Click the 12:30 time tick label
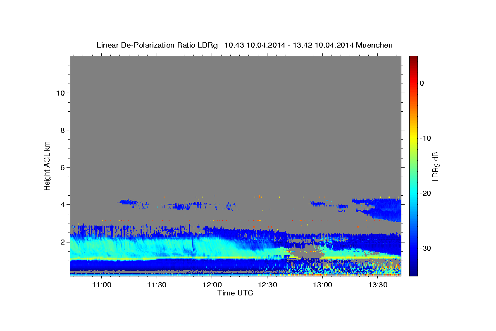 point(267,285)
